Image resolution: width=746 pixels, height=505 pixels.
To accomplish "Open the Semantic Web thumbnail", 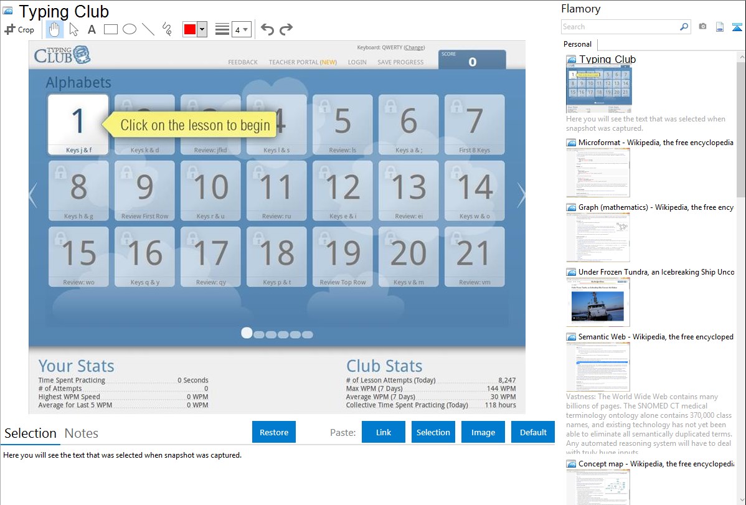I will point(598,367).
